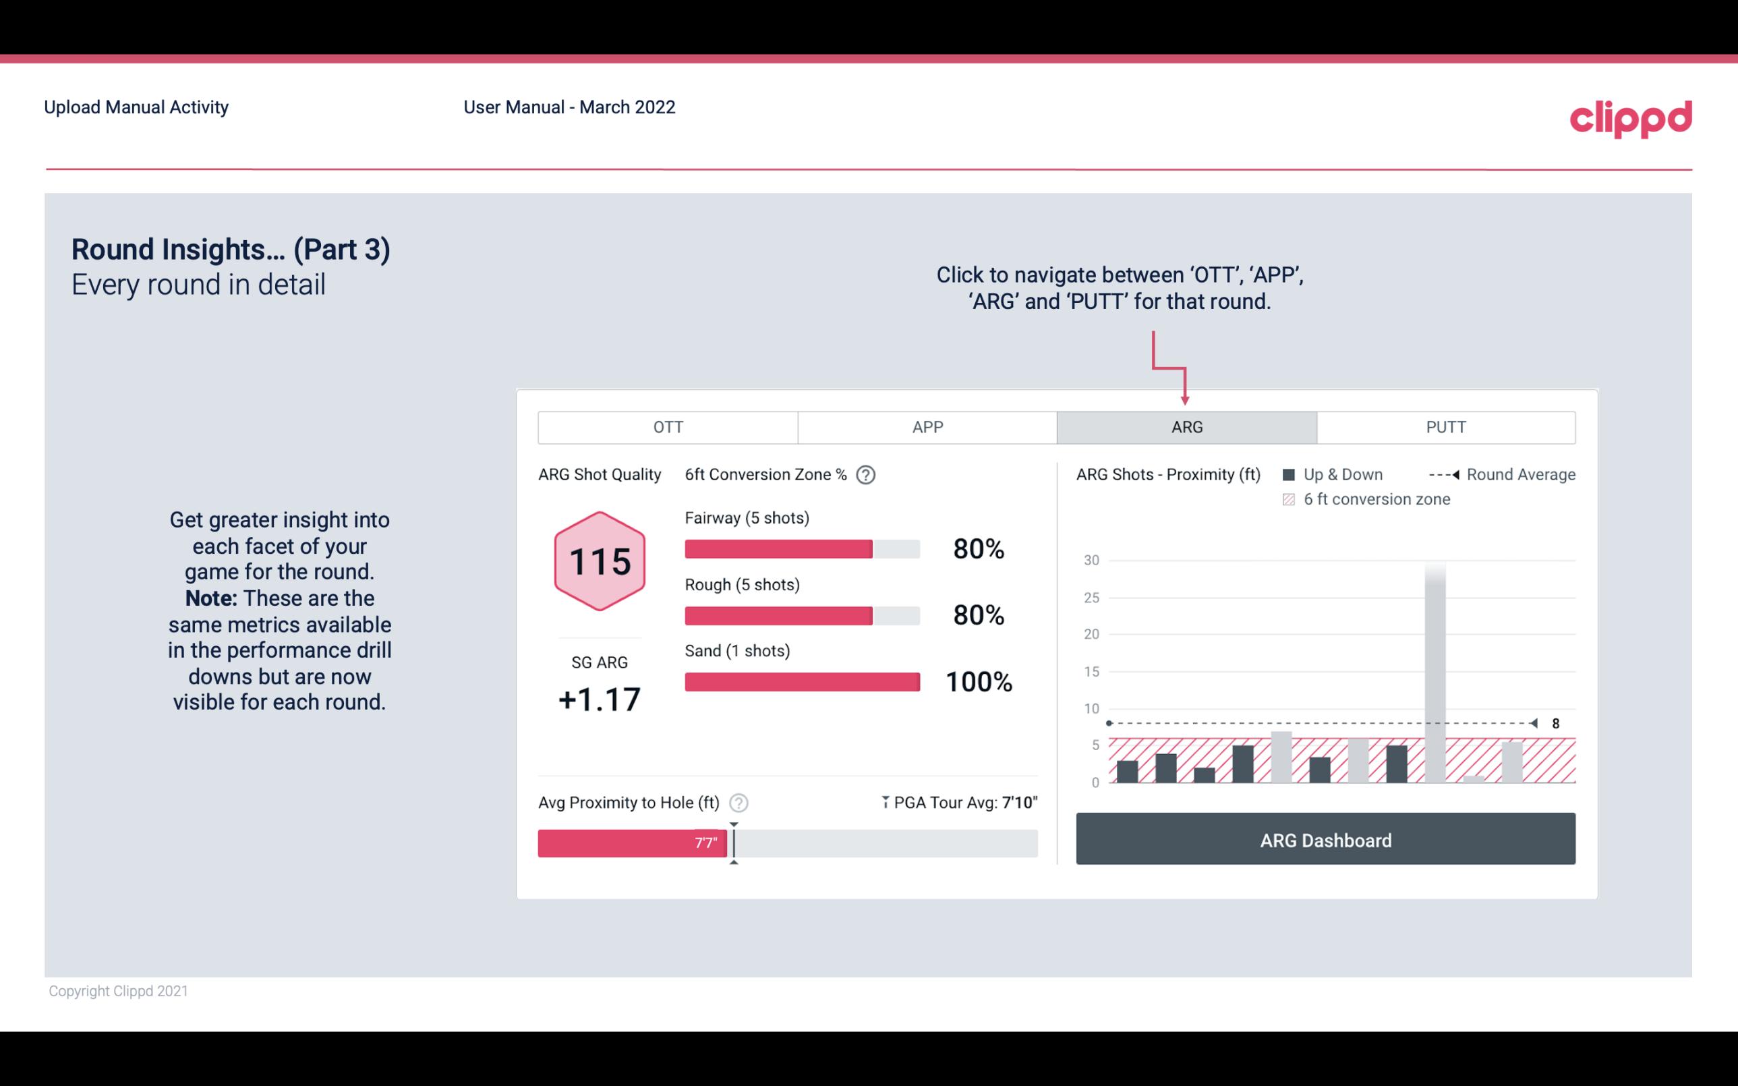This screenshot has width=1738, height=1086.
Task: Toggle the Up & Down indicator visibility
Action: (x=1296, y=474)
